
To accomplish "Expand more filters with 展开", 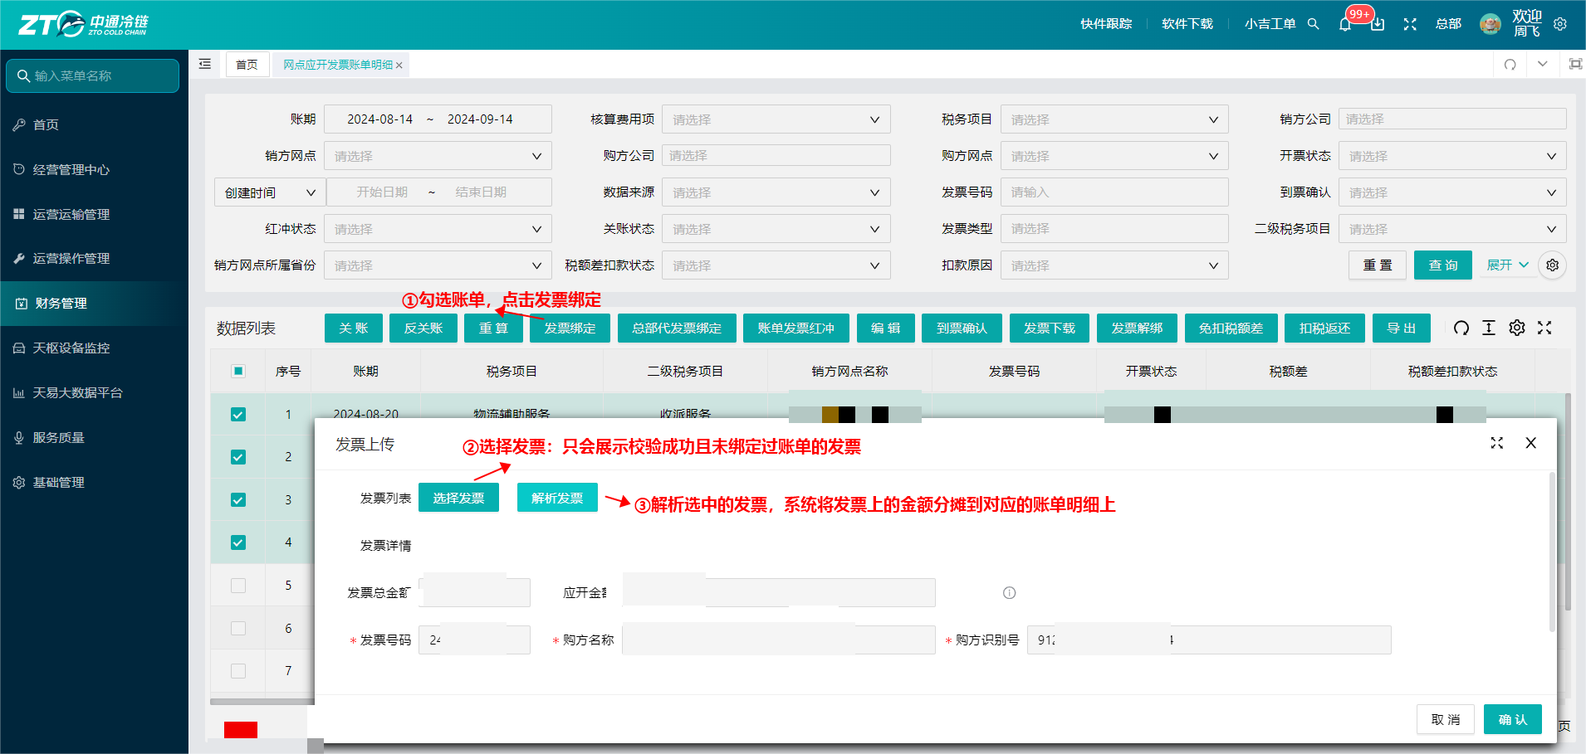I will 1507,265.
